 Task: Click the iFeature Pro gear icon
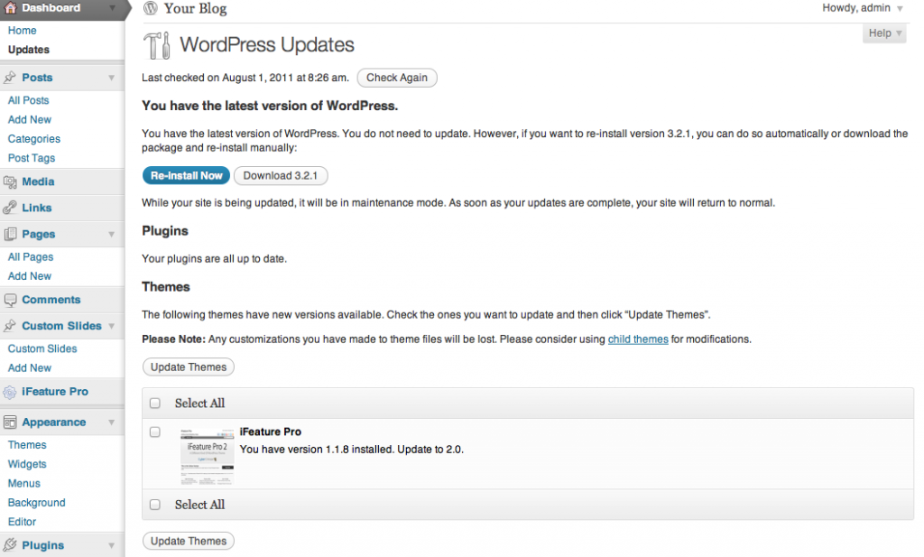pyautogui.click(x=10, y=392)
